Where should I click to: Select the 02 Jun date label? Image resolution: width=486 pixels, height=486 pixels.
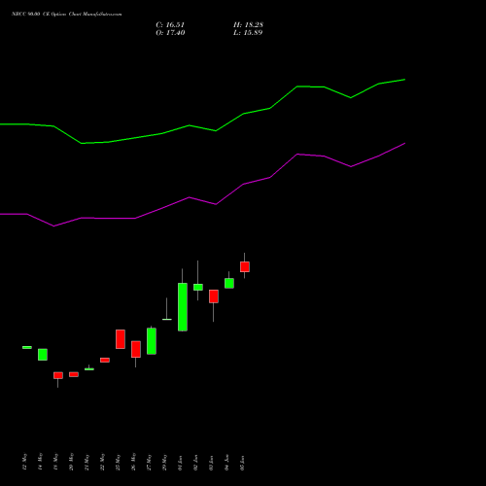point(195,463)
